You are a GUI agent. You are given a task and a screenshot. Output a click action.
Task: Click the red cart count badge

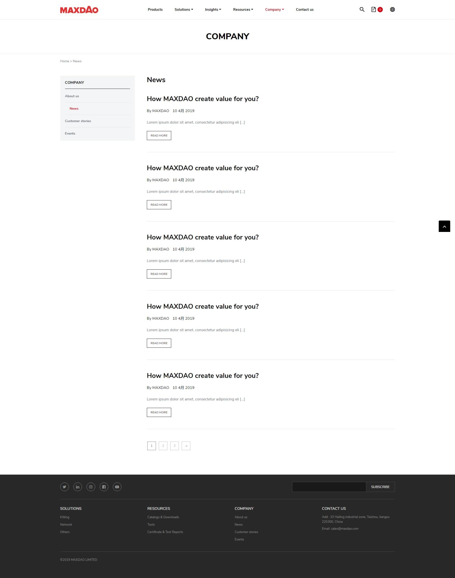[380, 10]
